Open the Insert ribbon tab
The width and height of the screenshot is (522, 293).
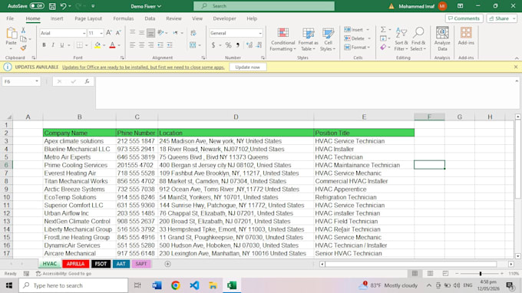tap(57, 18)
